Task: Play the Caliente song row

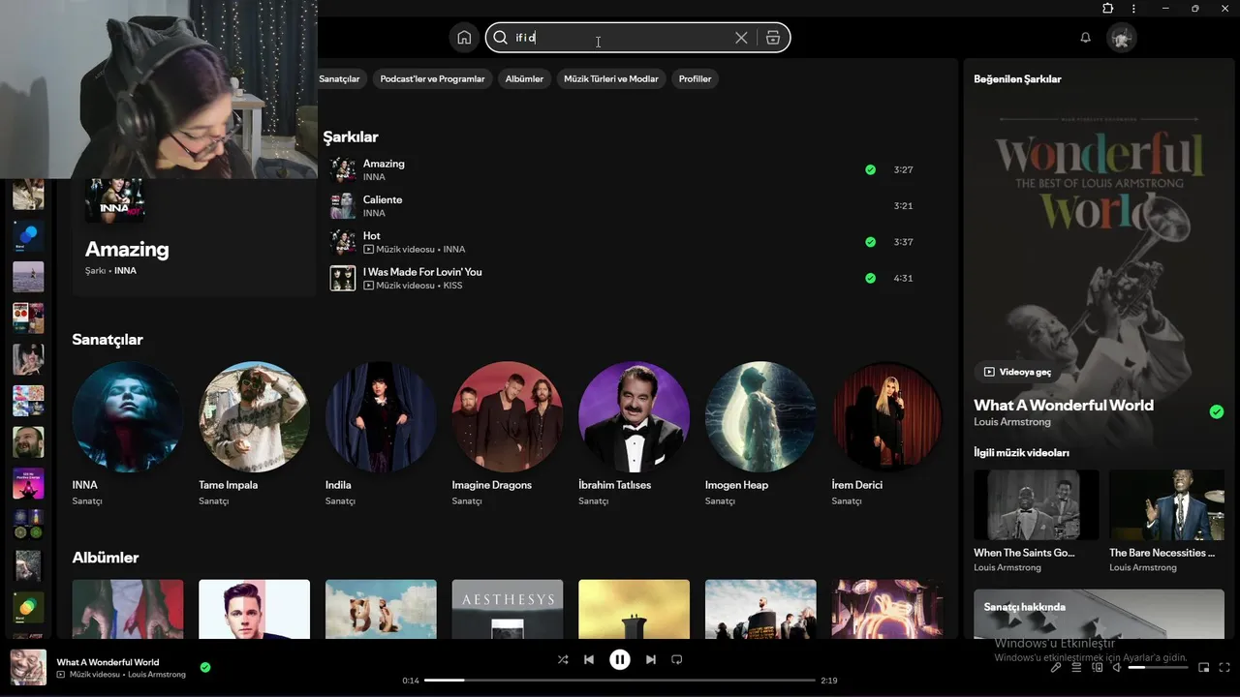Action: (x=620, y=205)
